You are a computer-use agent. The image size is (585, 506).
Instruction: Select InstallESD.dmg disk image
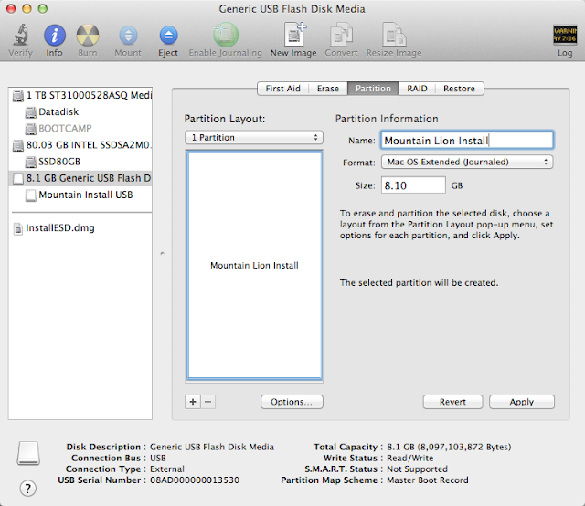click(x=80, y=227)
